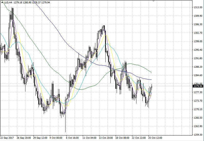Screen dimensions: 204x141
Task: Click the current price tag 1279.94
Action: click(x=198, y=86)
